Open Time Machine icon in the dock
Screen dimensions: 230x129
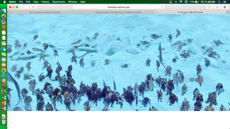pyautogui.click(x=4, y=92)
